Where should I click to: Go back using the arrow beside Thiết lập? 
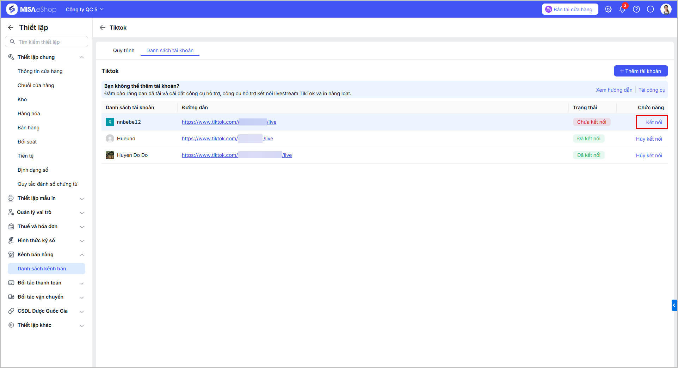(x=11, y=27)
